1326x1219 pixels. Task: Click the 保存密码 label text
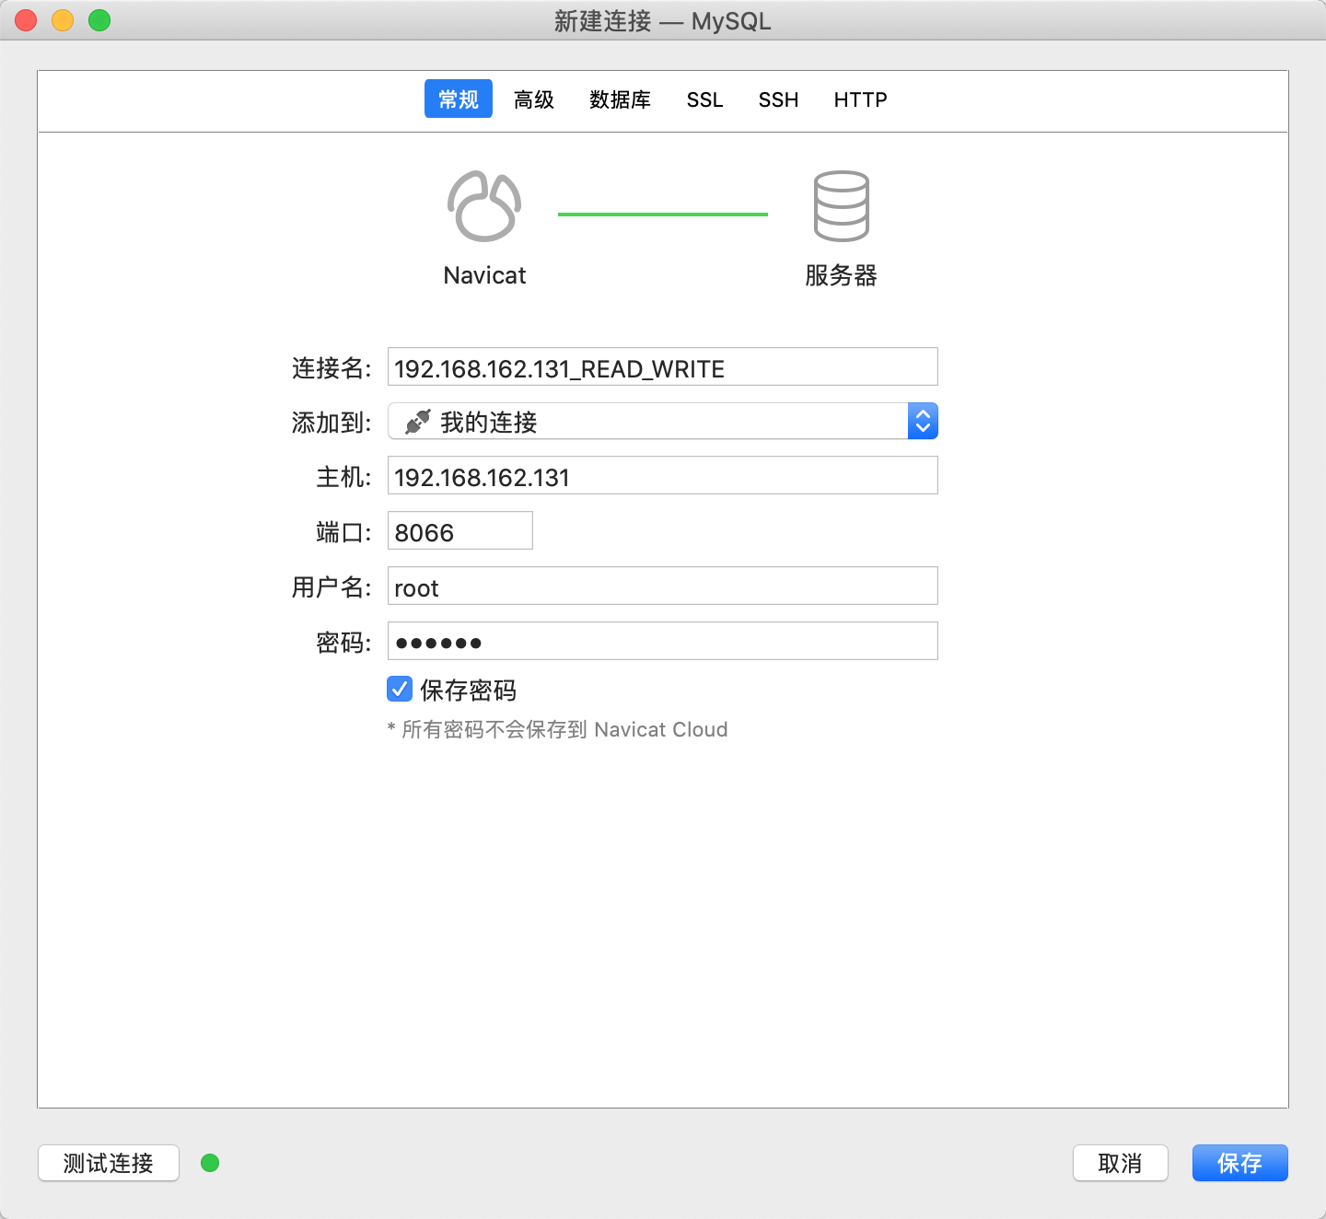pos(468,690)
